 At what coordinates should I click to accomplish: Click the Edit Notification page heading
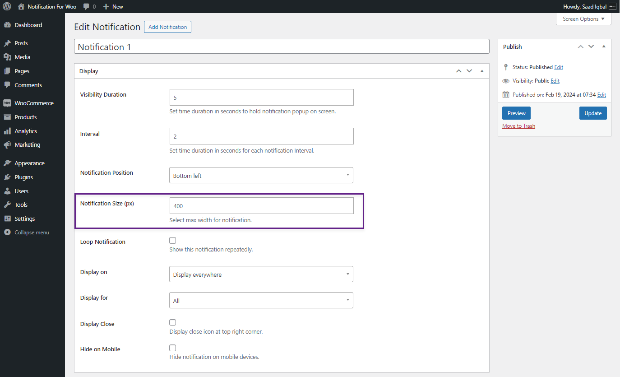(x=107, y=27)
